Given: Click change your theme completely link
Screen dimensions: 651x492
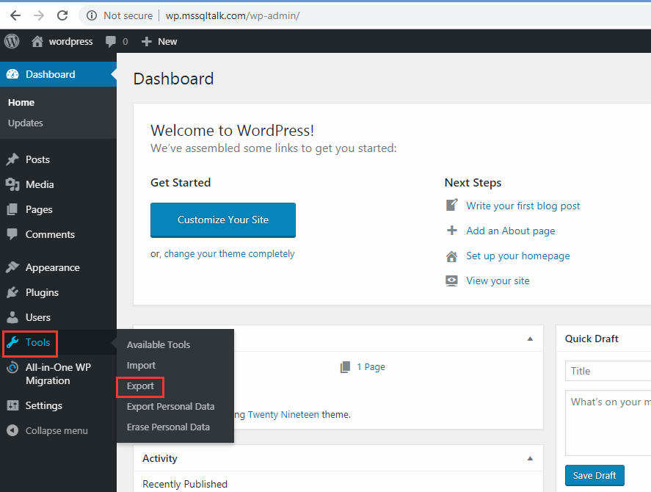Looking at the screenshot, I should [x=229, y=254].
